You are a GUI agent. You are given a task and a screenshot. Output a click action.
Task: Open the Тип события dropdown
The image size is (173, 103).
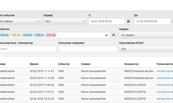click(x=20, y=21)
